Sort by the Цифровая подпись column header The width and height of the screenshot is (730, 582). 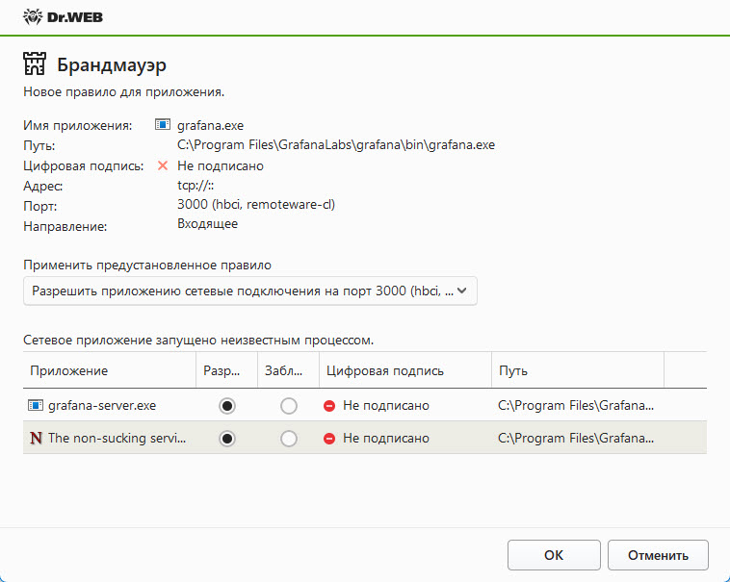click(385, 370)
